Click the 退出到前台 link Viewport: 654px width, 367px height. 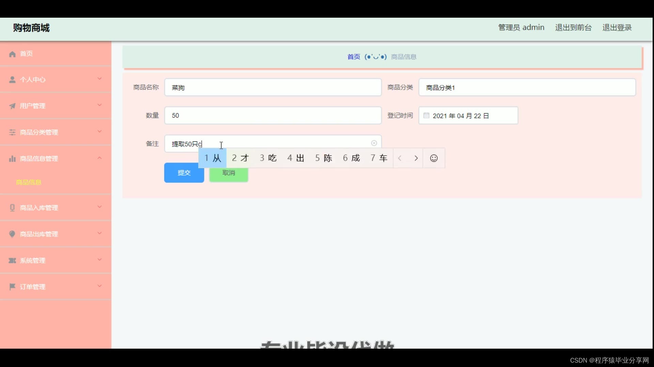coord(573,28)
